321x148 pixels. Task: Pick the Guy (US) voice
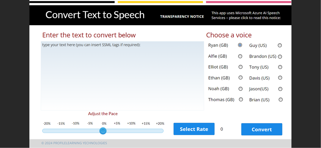coord(280,45)
